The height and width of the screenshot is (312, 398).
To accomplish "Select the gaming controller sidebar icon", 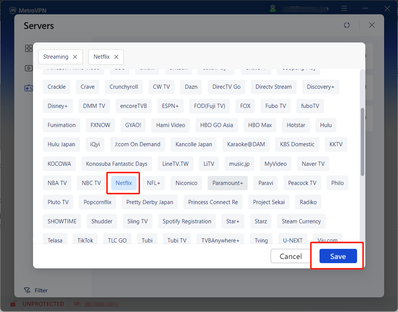I will 29,88.
